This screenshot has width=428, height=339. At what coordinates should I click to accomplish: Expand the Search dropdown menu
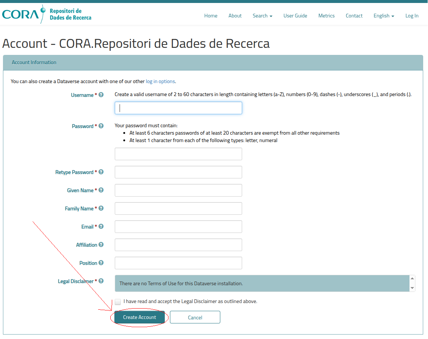262,16
